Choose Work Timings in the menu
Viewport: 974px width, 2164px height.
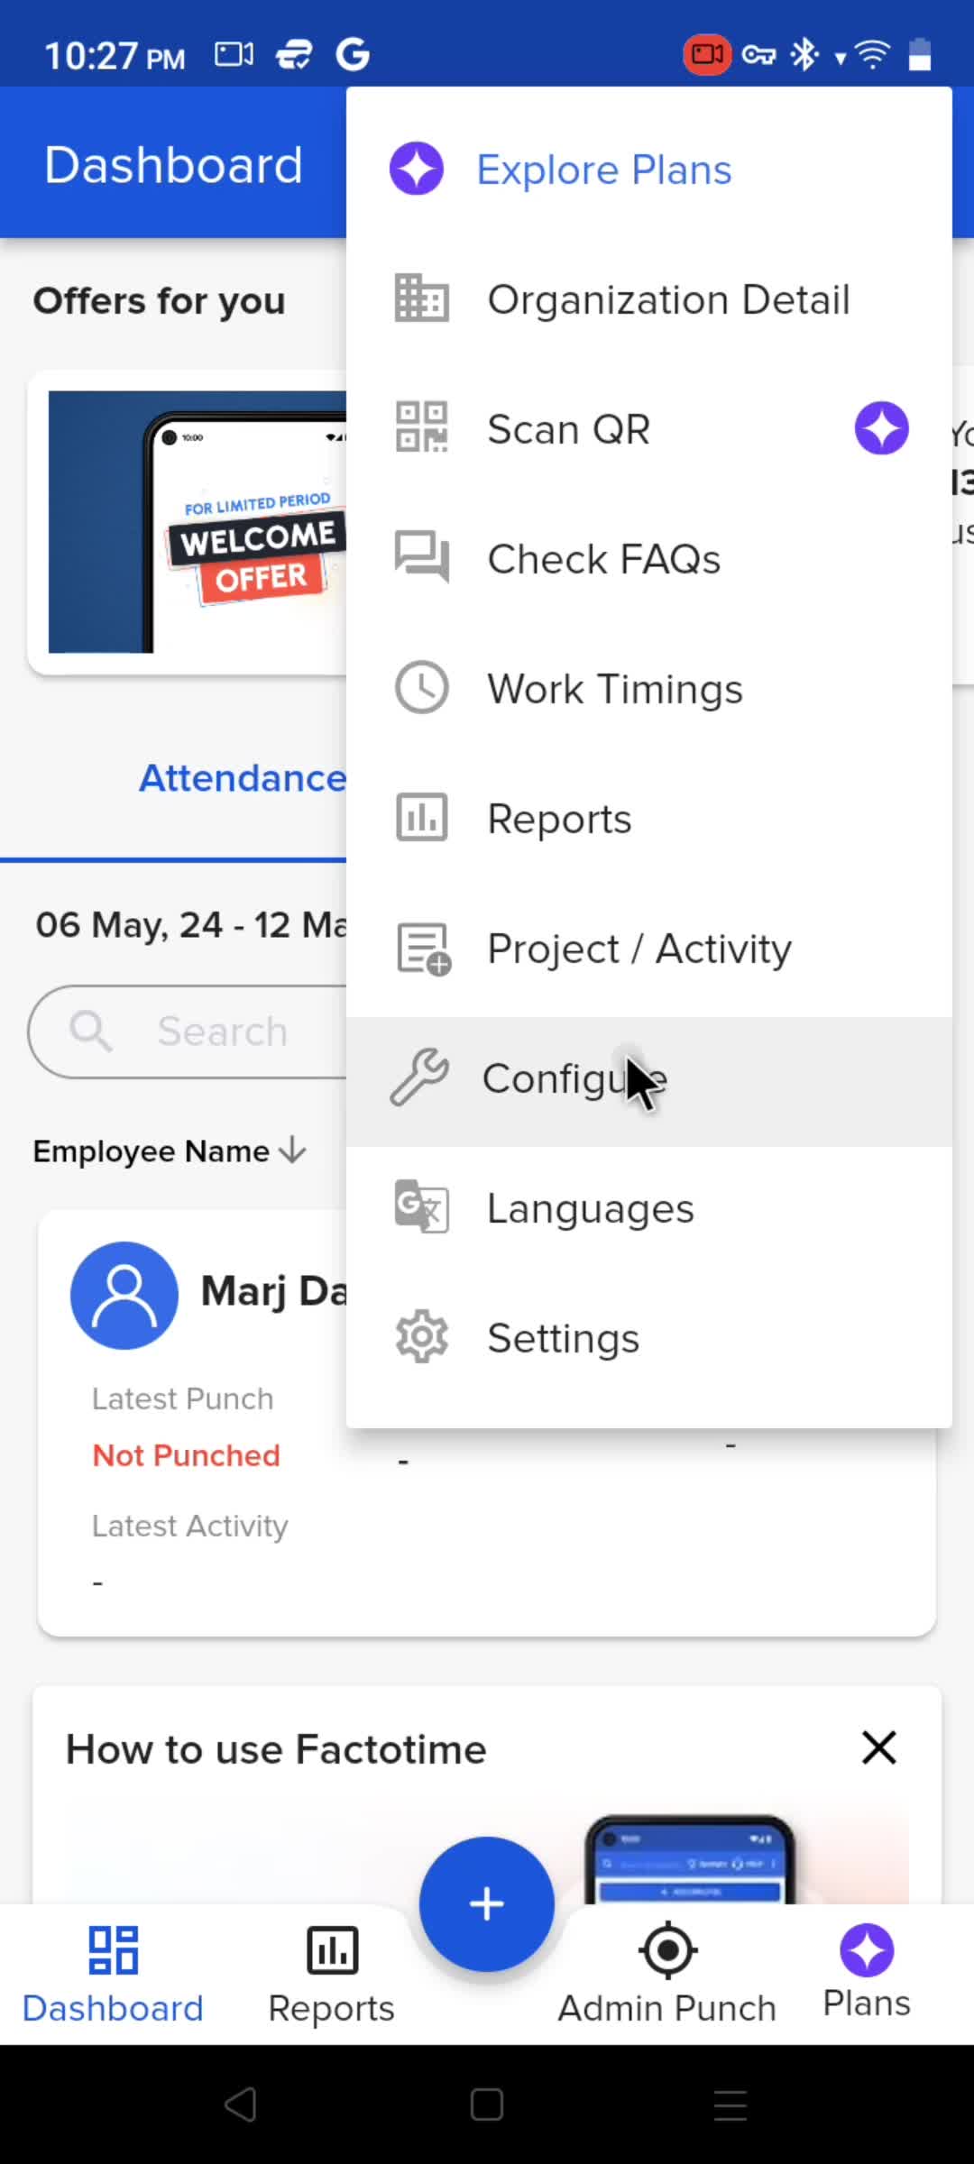pyautogui.click(x=649, y=689)
